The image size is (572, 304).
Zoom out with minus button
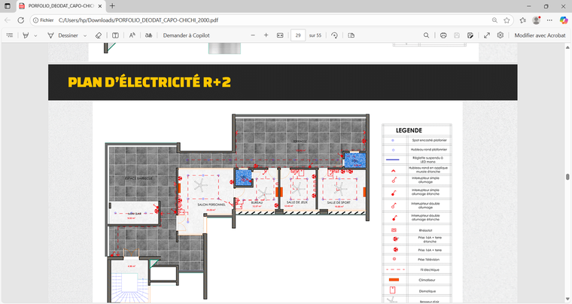click(x=253, y=35)
